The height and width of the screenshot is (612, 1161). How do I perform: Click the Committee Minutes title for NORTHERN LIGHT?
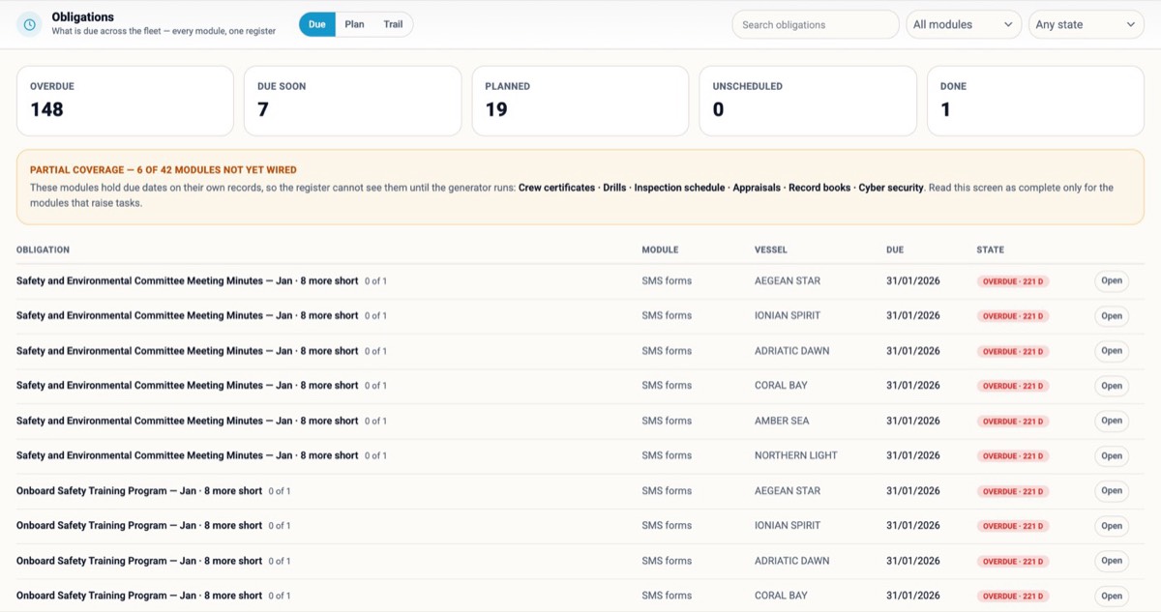tap(187, 455)
